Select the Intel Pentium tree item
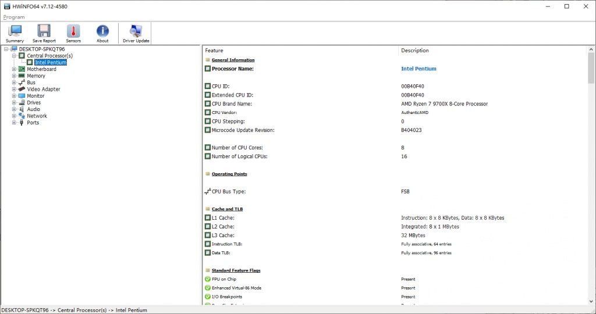Screen dimensions: 596x314 point(50,62)
